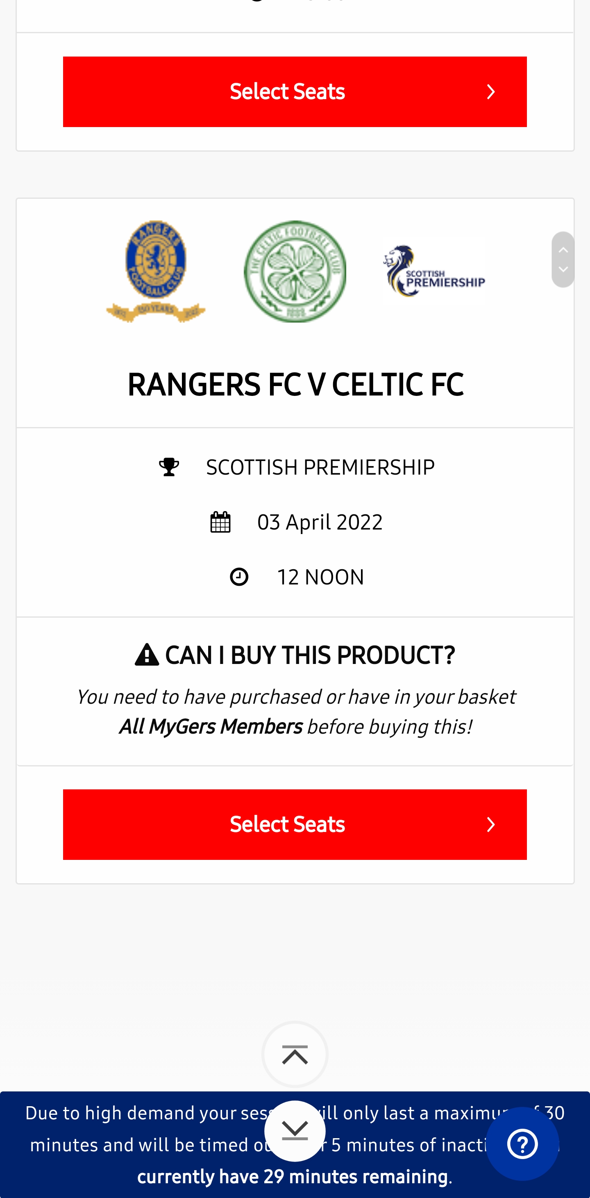Click the Scottish Premiership logo
This screenshot has width=590, height=1198.
pyautogui.click(x=434, y=271)
